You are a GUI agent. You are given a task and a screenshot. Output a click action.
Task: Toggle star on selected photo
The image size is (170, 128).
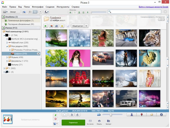pyautogui.click(x=65, y=115)
